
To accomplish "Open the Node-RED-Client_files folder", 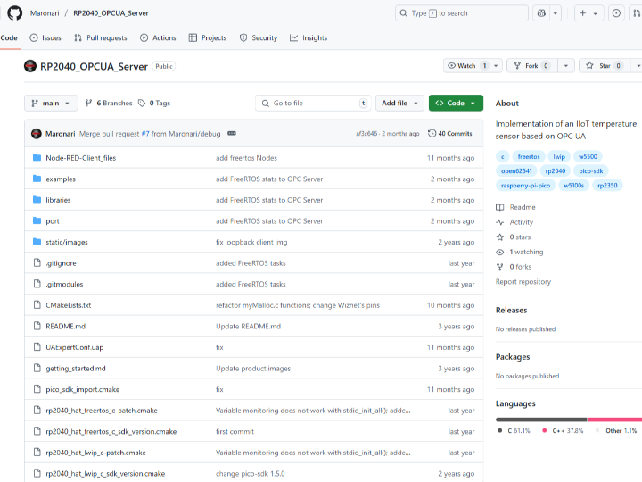I will (x=80, y=158).
